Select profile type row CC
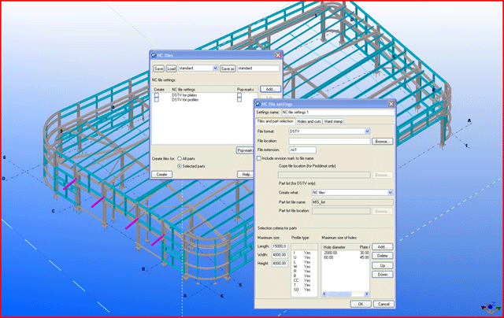This screenshot has width=504, height=318. point(304,280)
